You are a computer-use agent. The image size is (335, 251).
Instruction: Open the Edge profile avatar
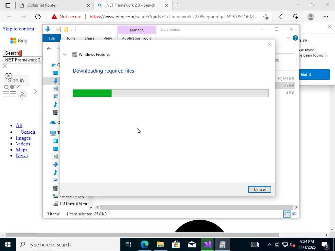tap(311, 17)
